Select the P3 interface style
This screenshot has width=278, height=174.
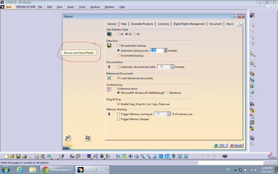point(134,34)
